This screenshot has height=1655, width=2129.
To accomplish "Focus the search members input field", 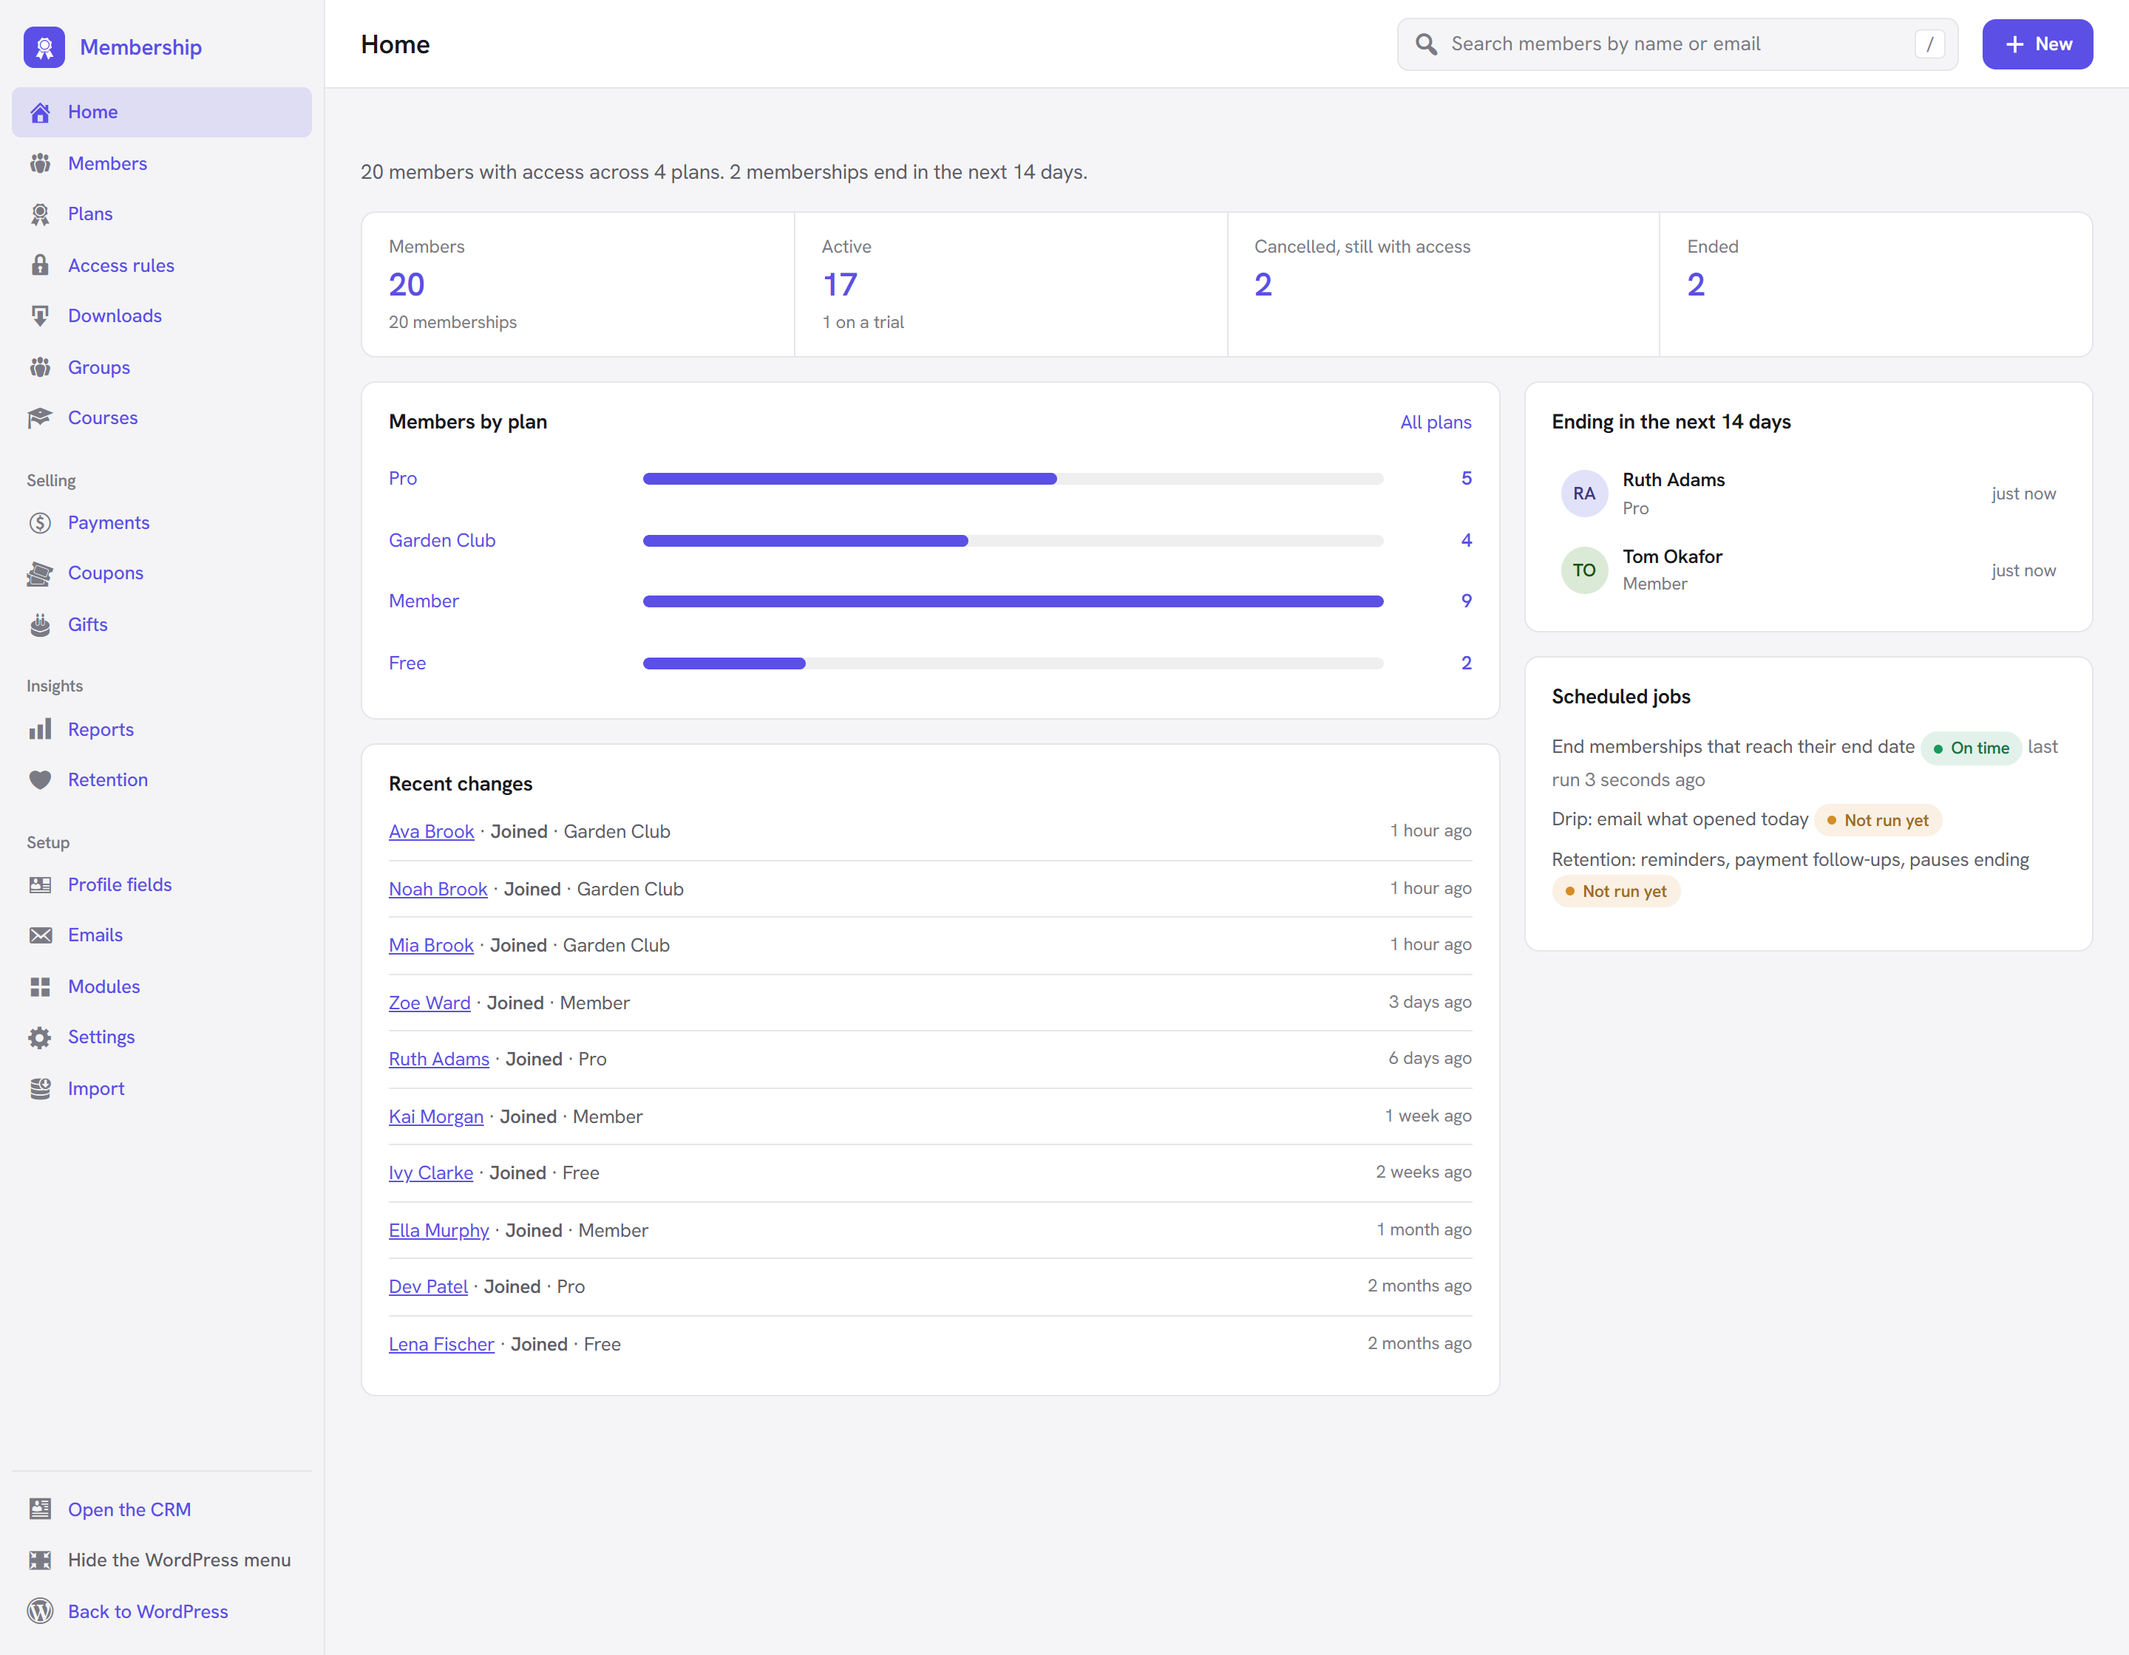I will (x=1677, y=44).
